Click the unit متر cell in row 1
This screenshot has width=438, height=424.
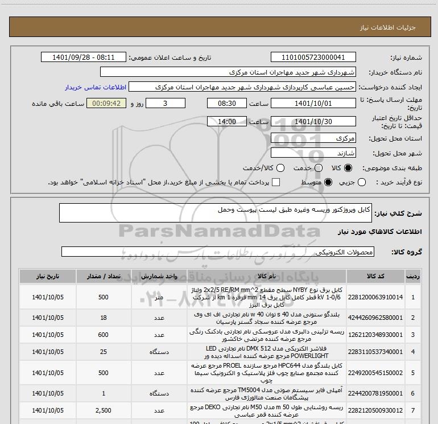[159, 297]
